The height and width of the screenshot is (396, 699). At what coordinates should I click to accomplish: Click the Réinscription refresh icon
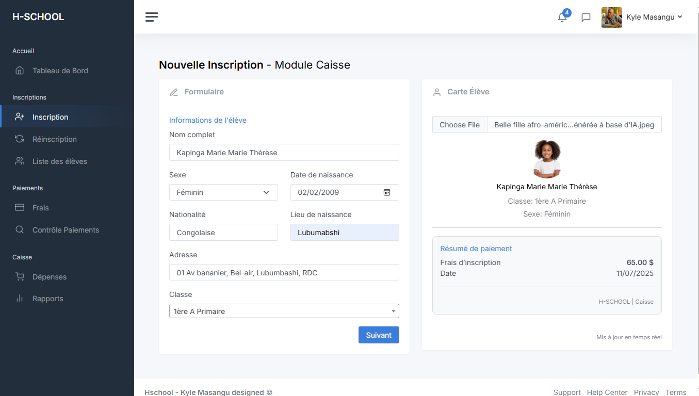(x=20, y=139)
